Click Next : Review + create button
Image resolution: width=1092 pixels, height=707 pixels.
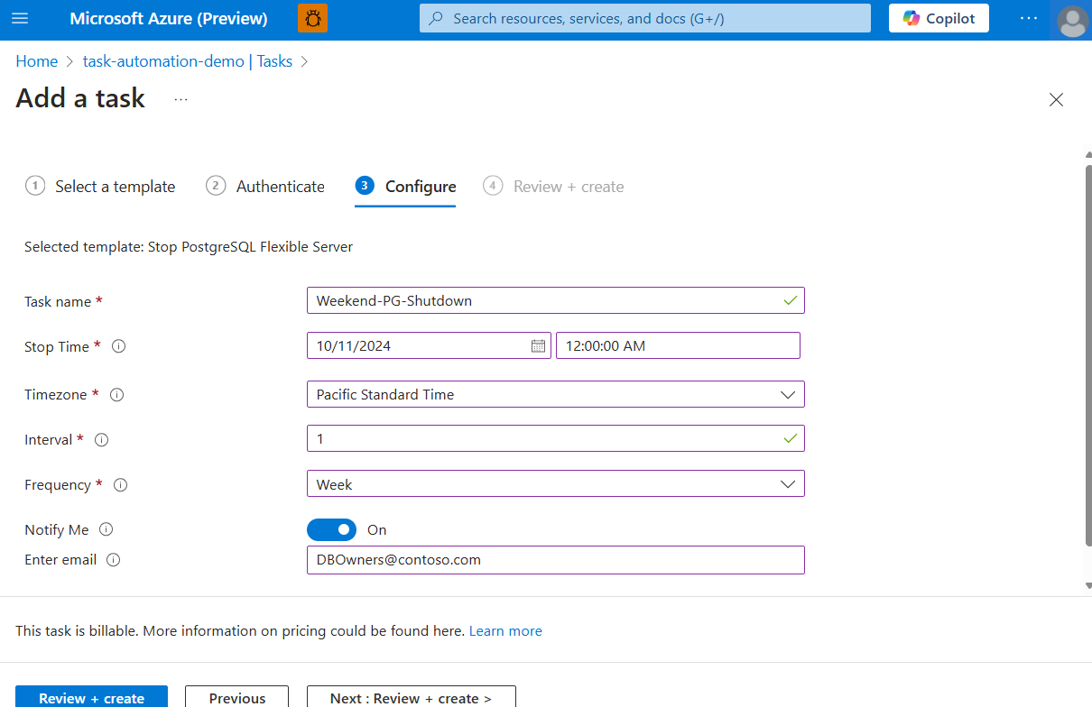[x=411, y=697]
